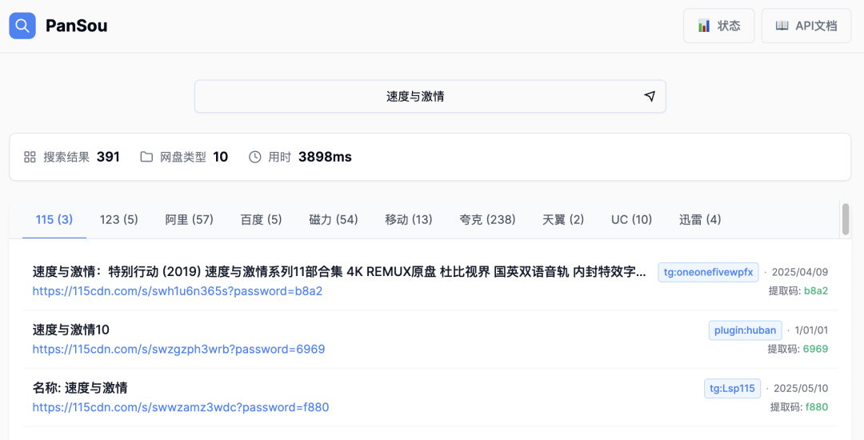
Task: Open the 115cdn link ending password=f880
Action: 181,407
